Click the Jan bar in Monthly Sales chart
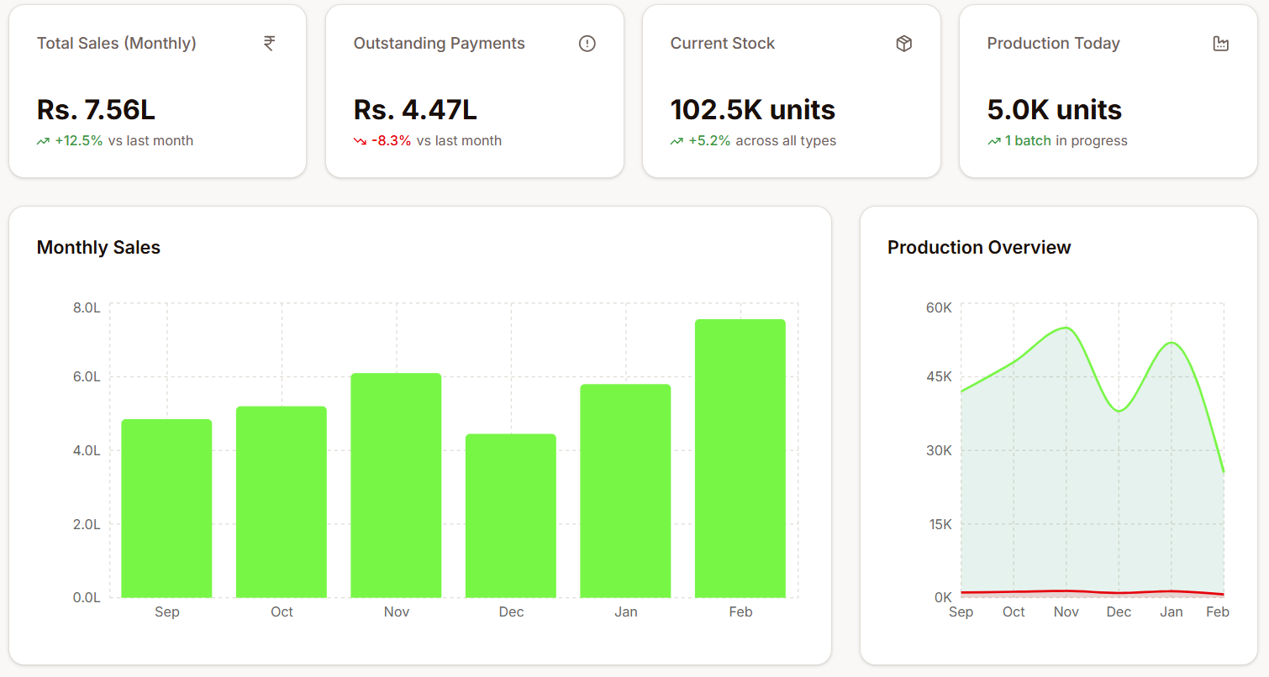The width and height of the screenshot is (1269, 677). pyautogui.click(x=625, y=491)
